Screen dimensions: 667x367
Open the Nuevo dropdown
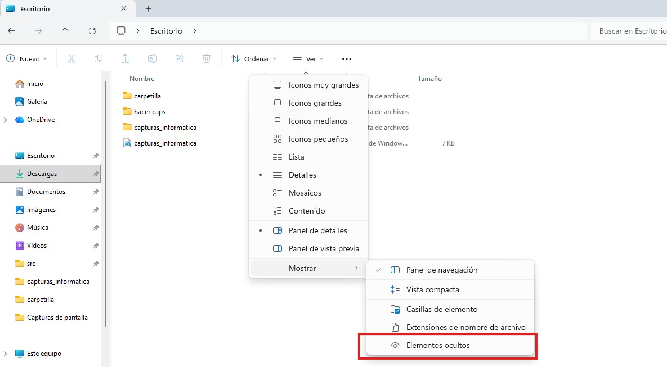click(x=27, y=58)
